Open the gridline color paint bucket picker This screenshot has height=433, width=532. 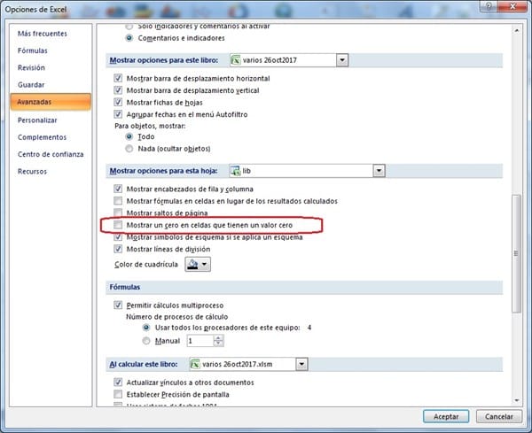198,264
